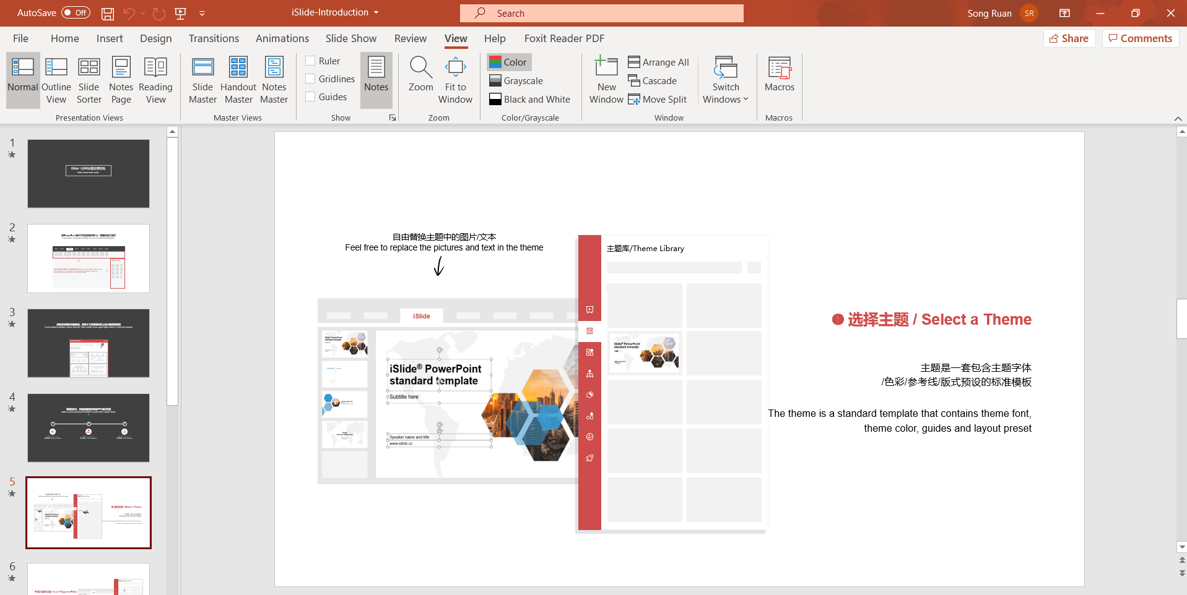The width and height of the screenshot is (1187, 595).
Task: Open Ribbon Display Options
Action: pyautogui.click(x=1065, y=13)
